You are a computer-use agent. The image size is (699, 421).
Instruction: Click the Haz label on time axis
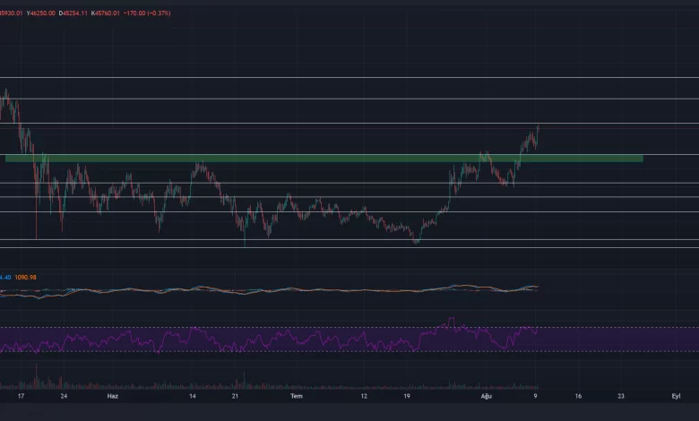(x=112, y=395)
